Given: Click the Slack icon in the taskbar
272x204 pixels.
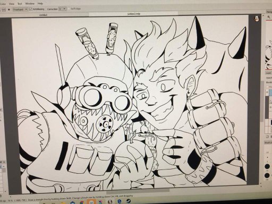Looking at the screenshot, I should (x=100, y=202).
